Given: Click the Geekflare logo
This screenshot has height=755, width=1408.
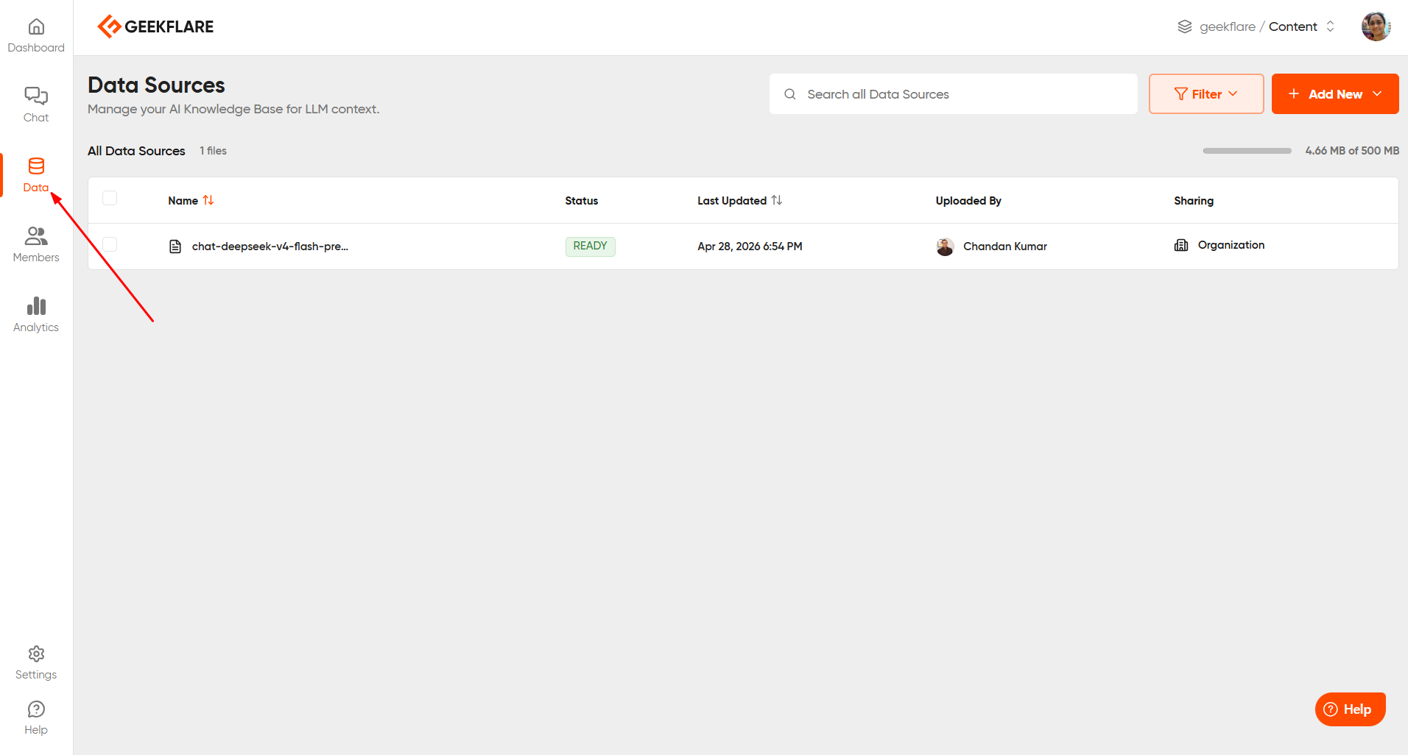Looking at the screenshot, I should coord(155,26).
